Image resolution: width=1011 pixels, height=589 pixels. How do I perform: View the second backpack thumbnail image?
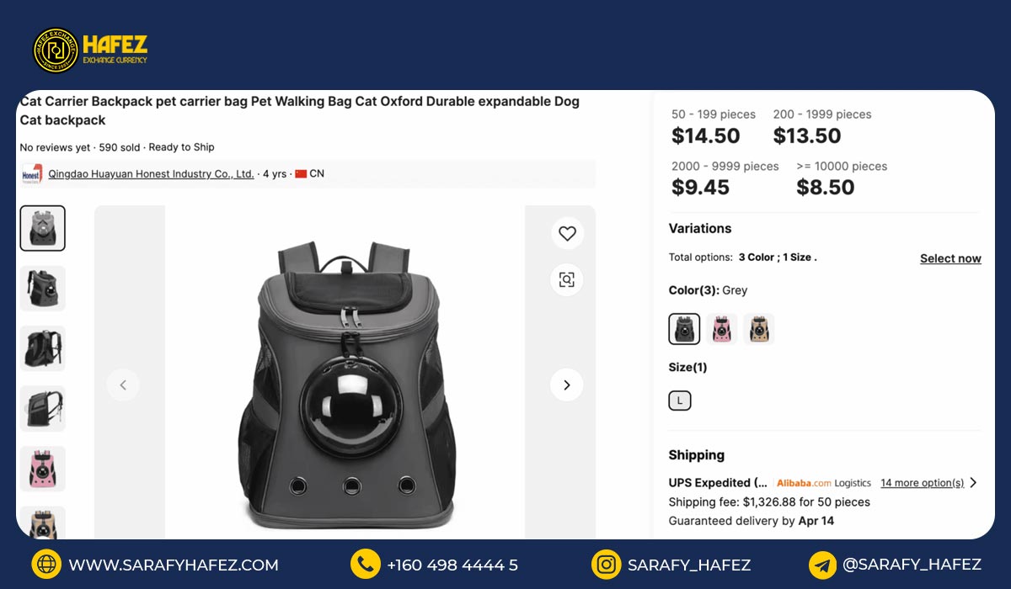(x=43, y=289)
